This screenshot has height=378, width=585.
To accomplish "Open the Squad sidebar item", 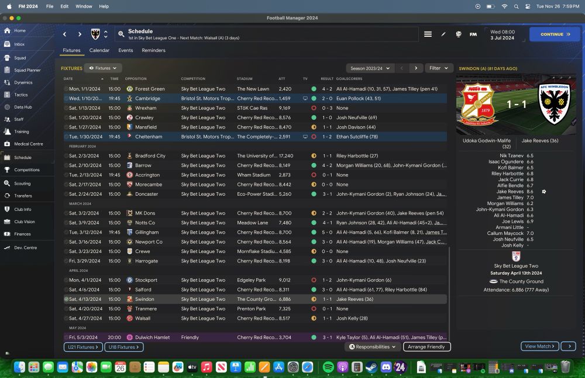I will pyautogui.click(x=20, y=58).
